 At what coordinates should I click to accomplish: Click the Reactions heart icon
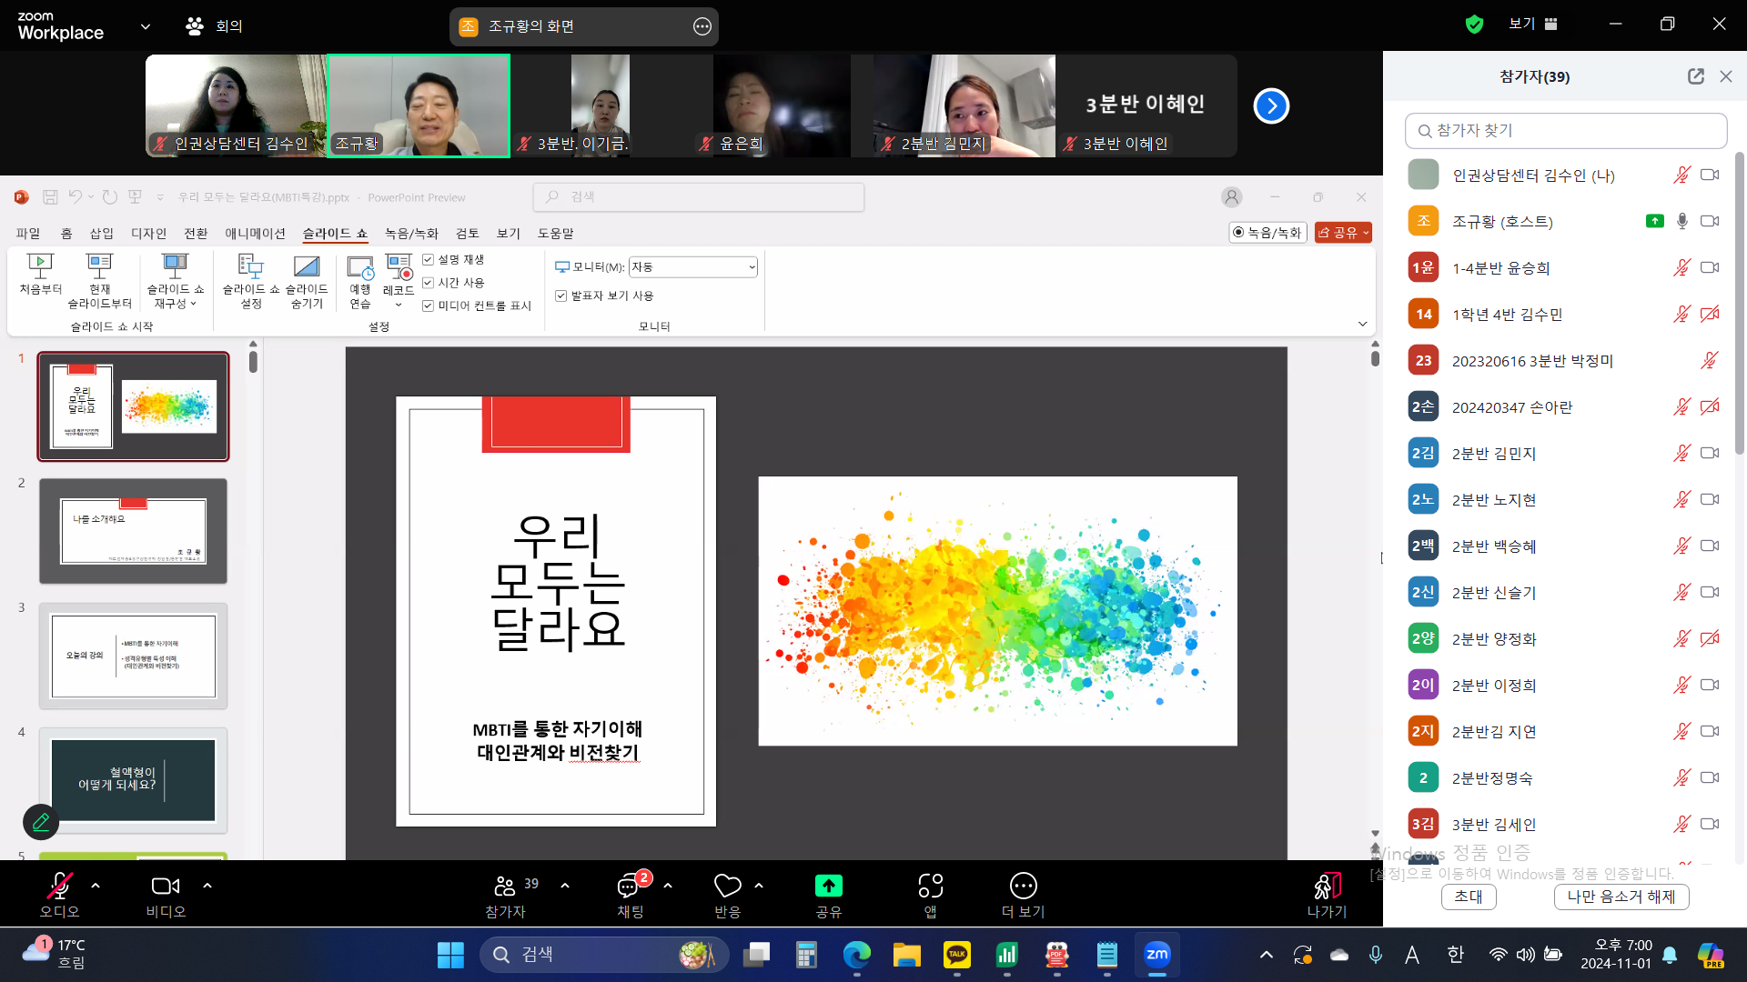point(727,886)
